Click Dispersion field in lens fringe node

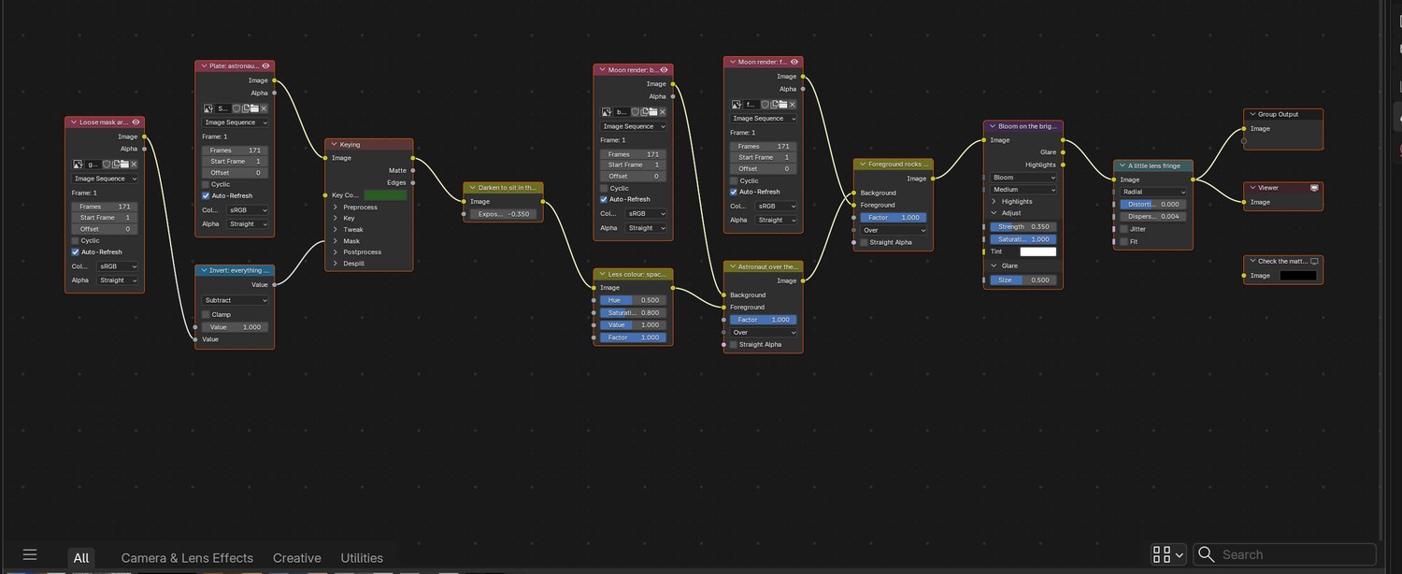click(1153, 216)
